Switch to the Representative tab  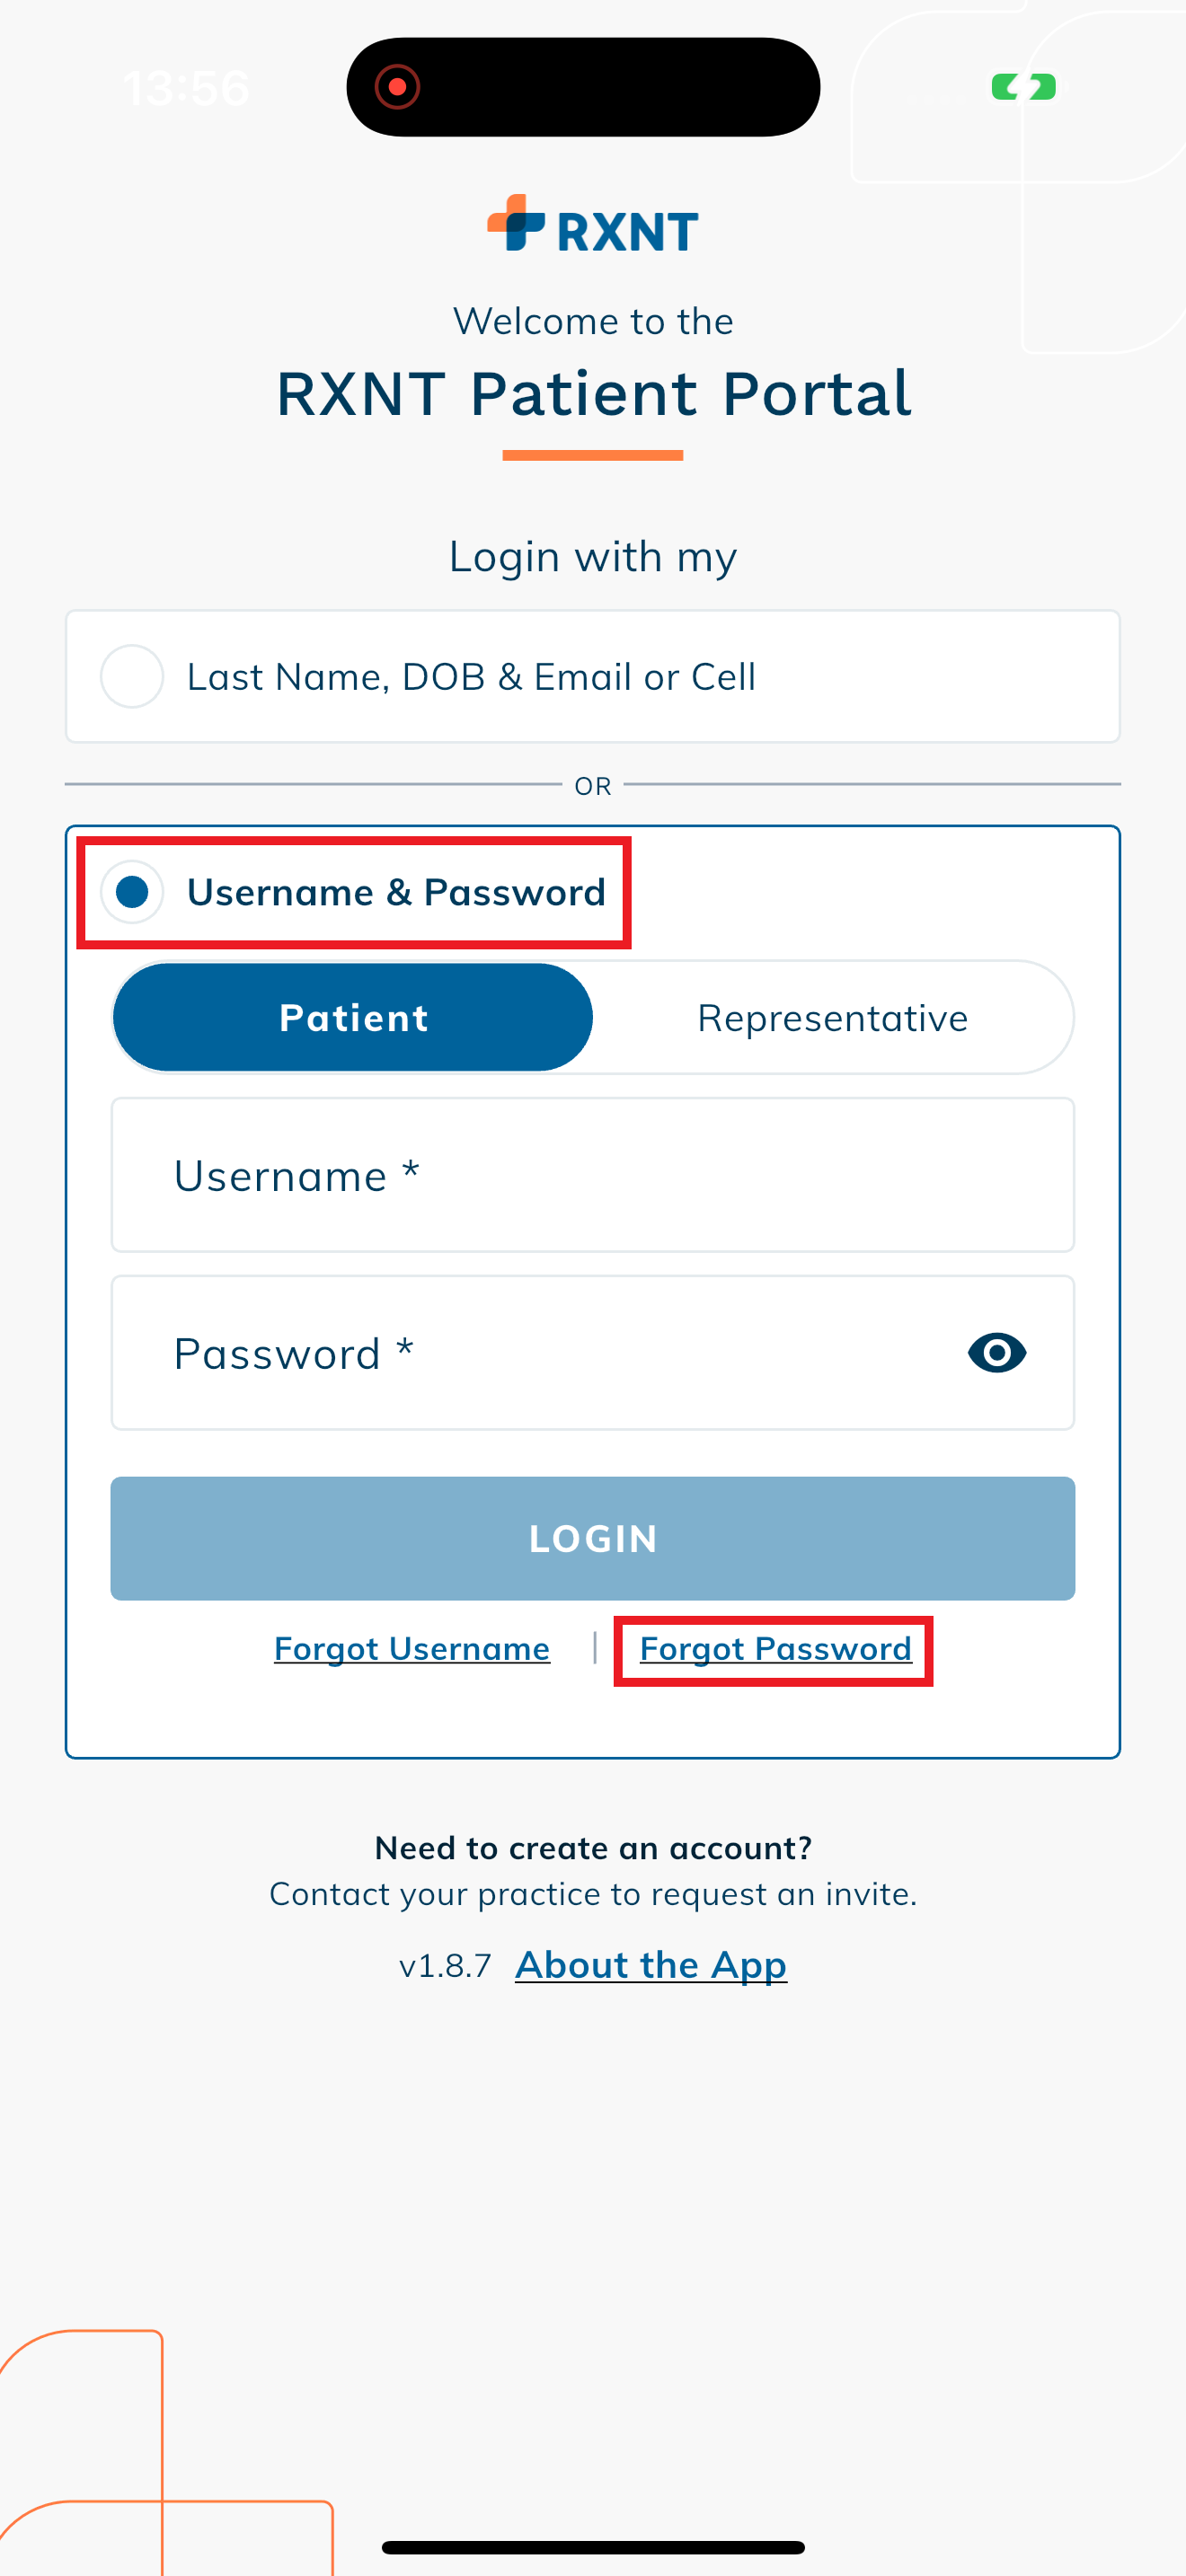832,1018
